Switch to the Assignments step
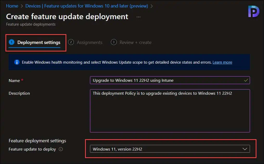264x164 pixels. point(85,42)
